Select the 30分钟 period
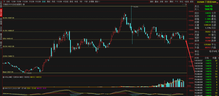The height and width of the screenshot is (96, 219). pyautogui.click(x=31, y=2)
